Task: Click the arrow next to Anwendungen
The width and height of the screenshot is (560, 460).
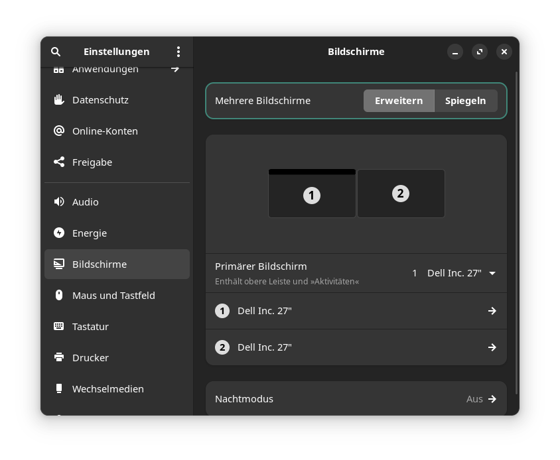Action: click(x=175, y=69)
